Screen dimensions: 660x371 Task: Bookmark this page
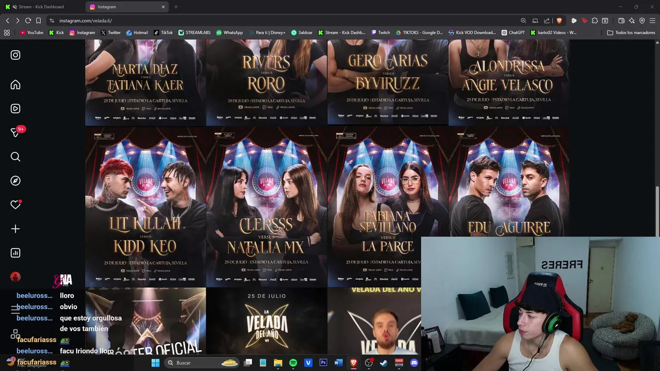[38, 21]
